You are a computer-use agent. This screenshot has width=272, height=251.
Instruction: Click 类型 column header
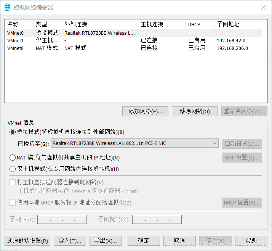(x=48, y=24)
